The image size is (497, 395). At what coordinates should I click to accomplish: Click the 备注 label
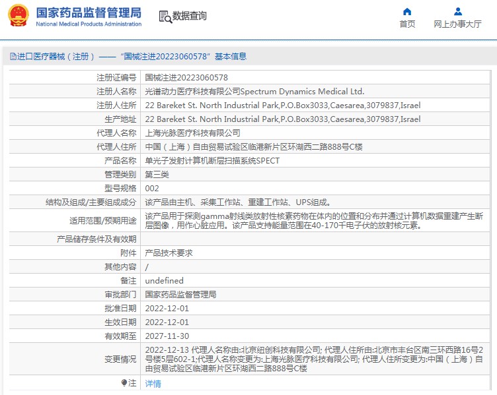(128, 281)
